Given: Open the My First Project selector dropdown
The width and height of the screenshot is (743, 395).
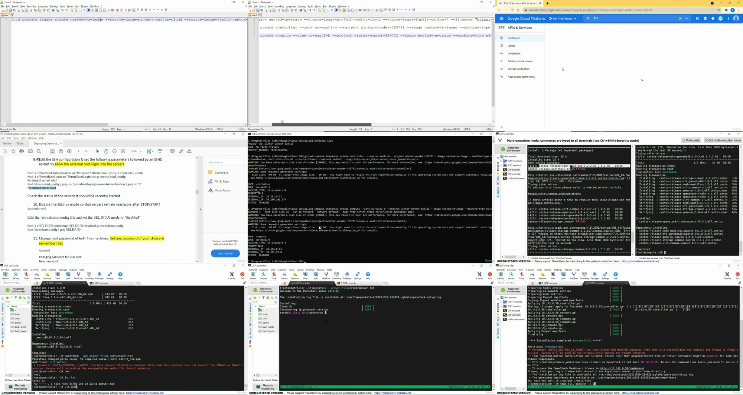Looking at the screenshot, I should (x=563, y=19).
